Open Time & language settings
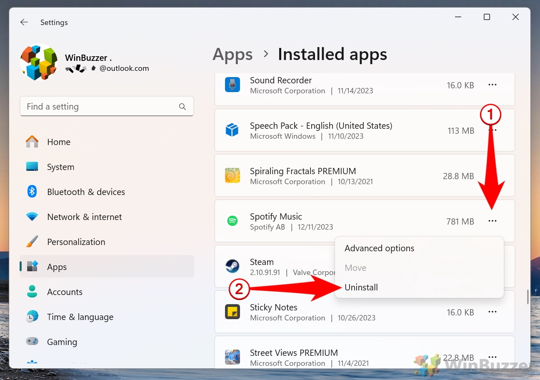This screenshot has width=540, height=380. pos(107,317)
